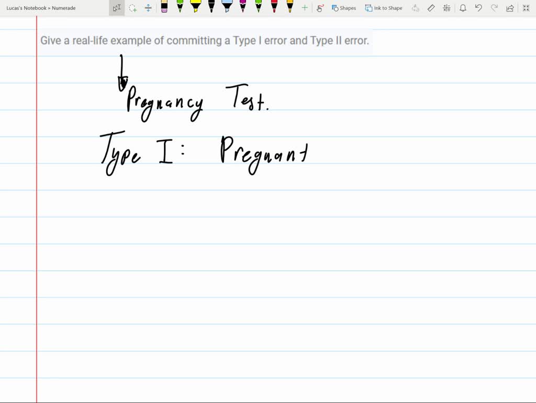Add a new pen with the plus button
This screenshot has height=403, width=536.
[305, 8]
